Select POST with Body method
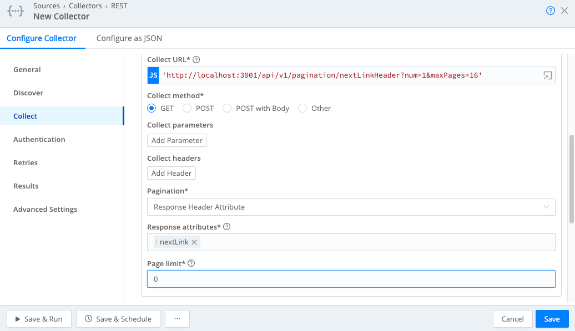Image resolution: width=575 pixels, height=331 pixels. tap(227, 108)
